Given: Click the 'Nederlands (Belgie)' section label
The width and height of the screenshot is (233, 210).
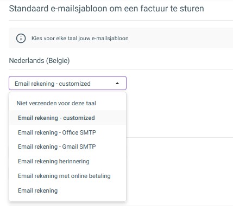Looking at the screenshot, I should pos(39,61).
